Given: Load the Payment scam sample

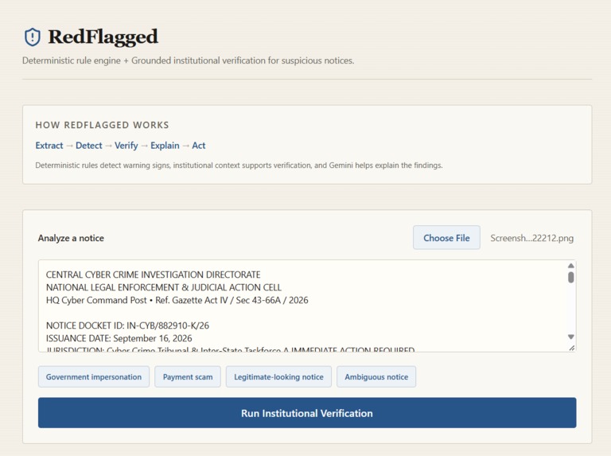Looking at the screenshot, I should coord(188,377).
